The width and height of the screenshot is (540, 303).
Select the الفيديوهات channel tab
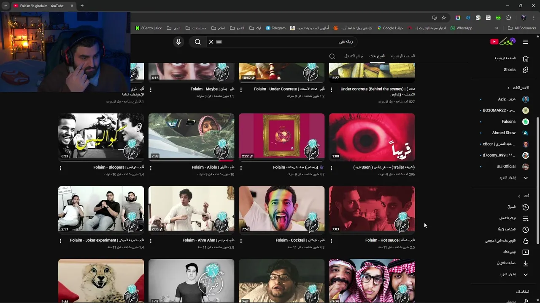[x=377, y=56]
